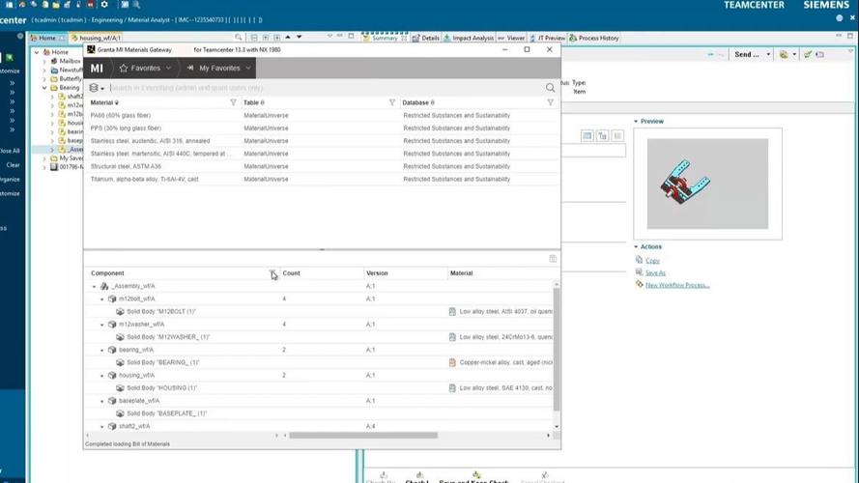Viewport: 859px width, 483px height.
Task: Collapse the housing_wf/A component node
Action: tap(101, 376)
